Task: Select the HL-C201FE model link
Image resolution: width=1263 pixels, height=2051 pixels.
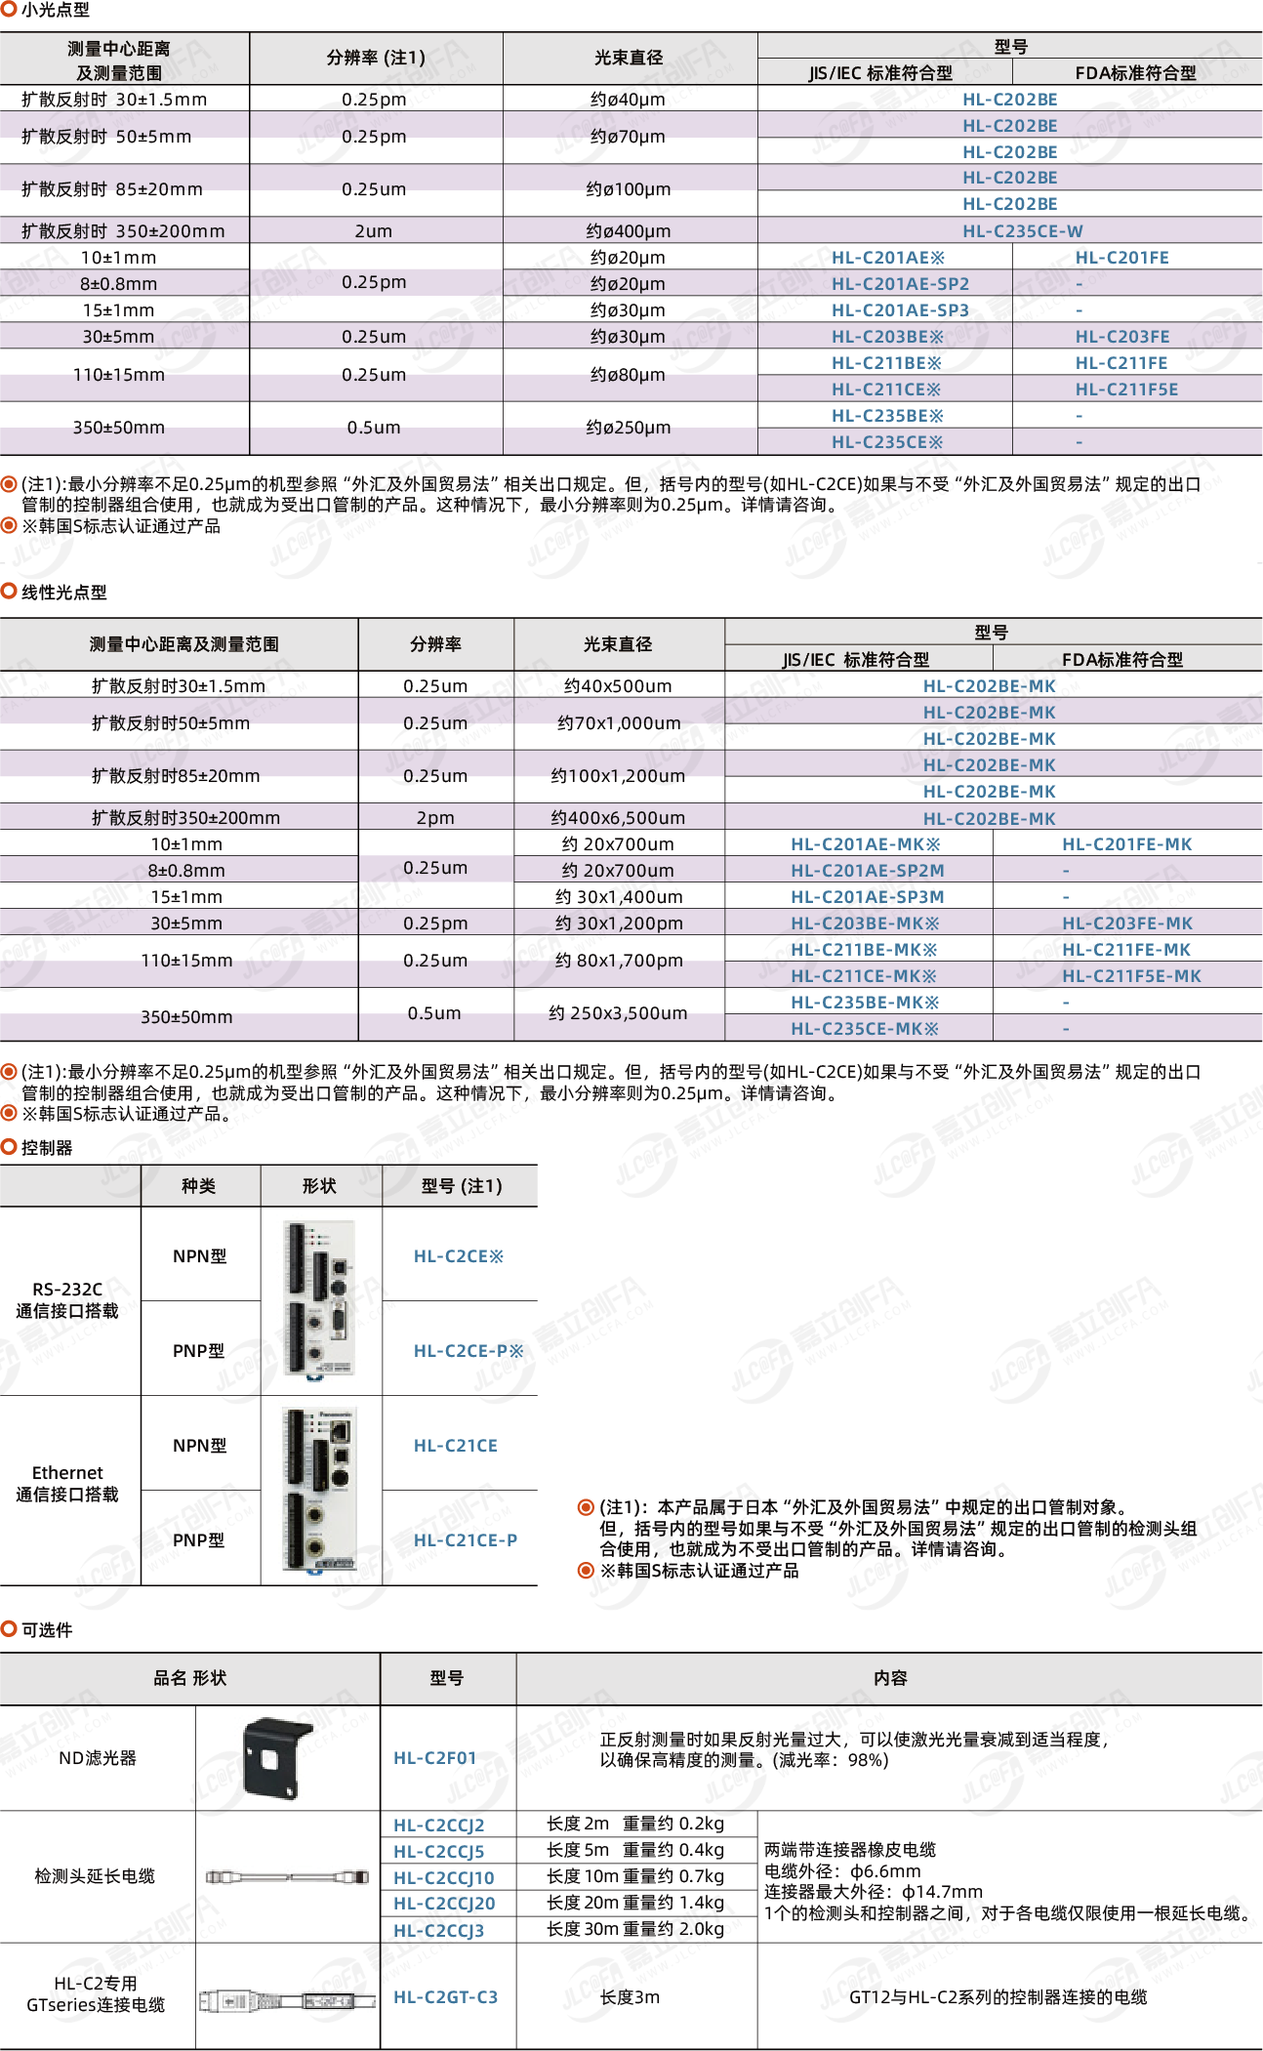Action: (1121, 258)
